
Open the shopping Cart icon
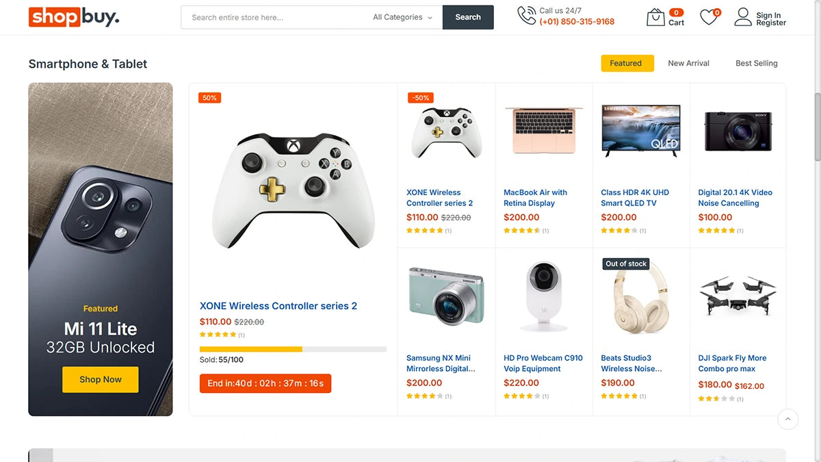(x=655, y=17)
